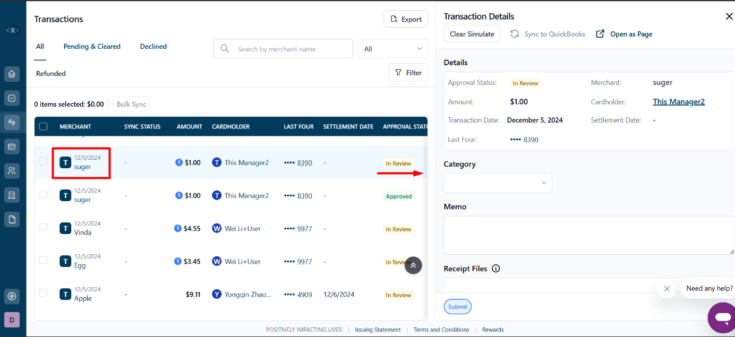Click into the Memo text area
The image size is (735, 337).
point(589,235)
